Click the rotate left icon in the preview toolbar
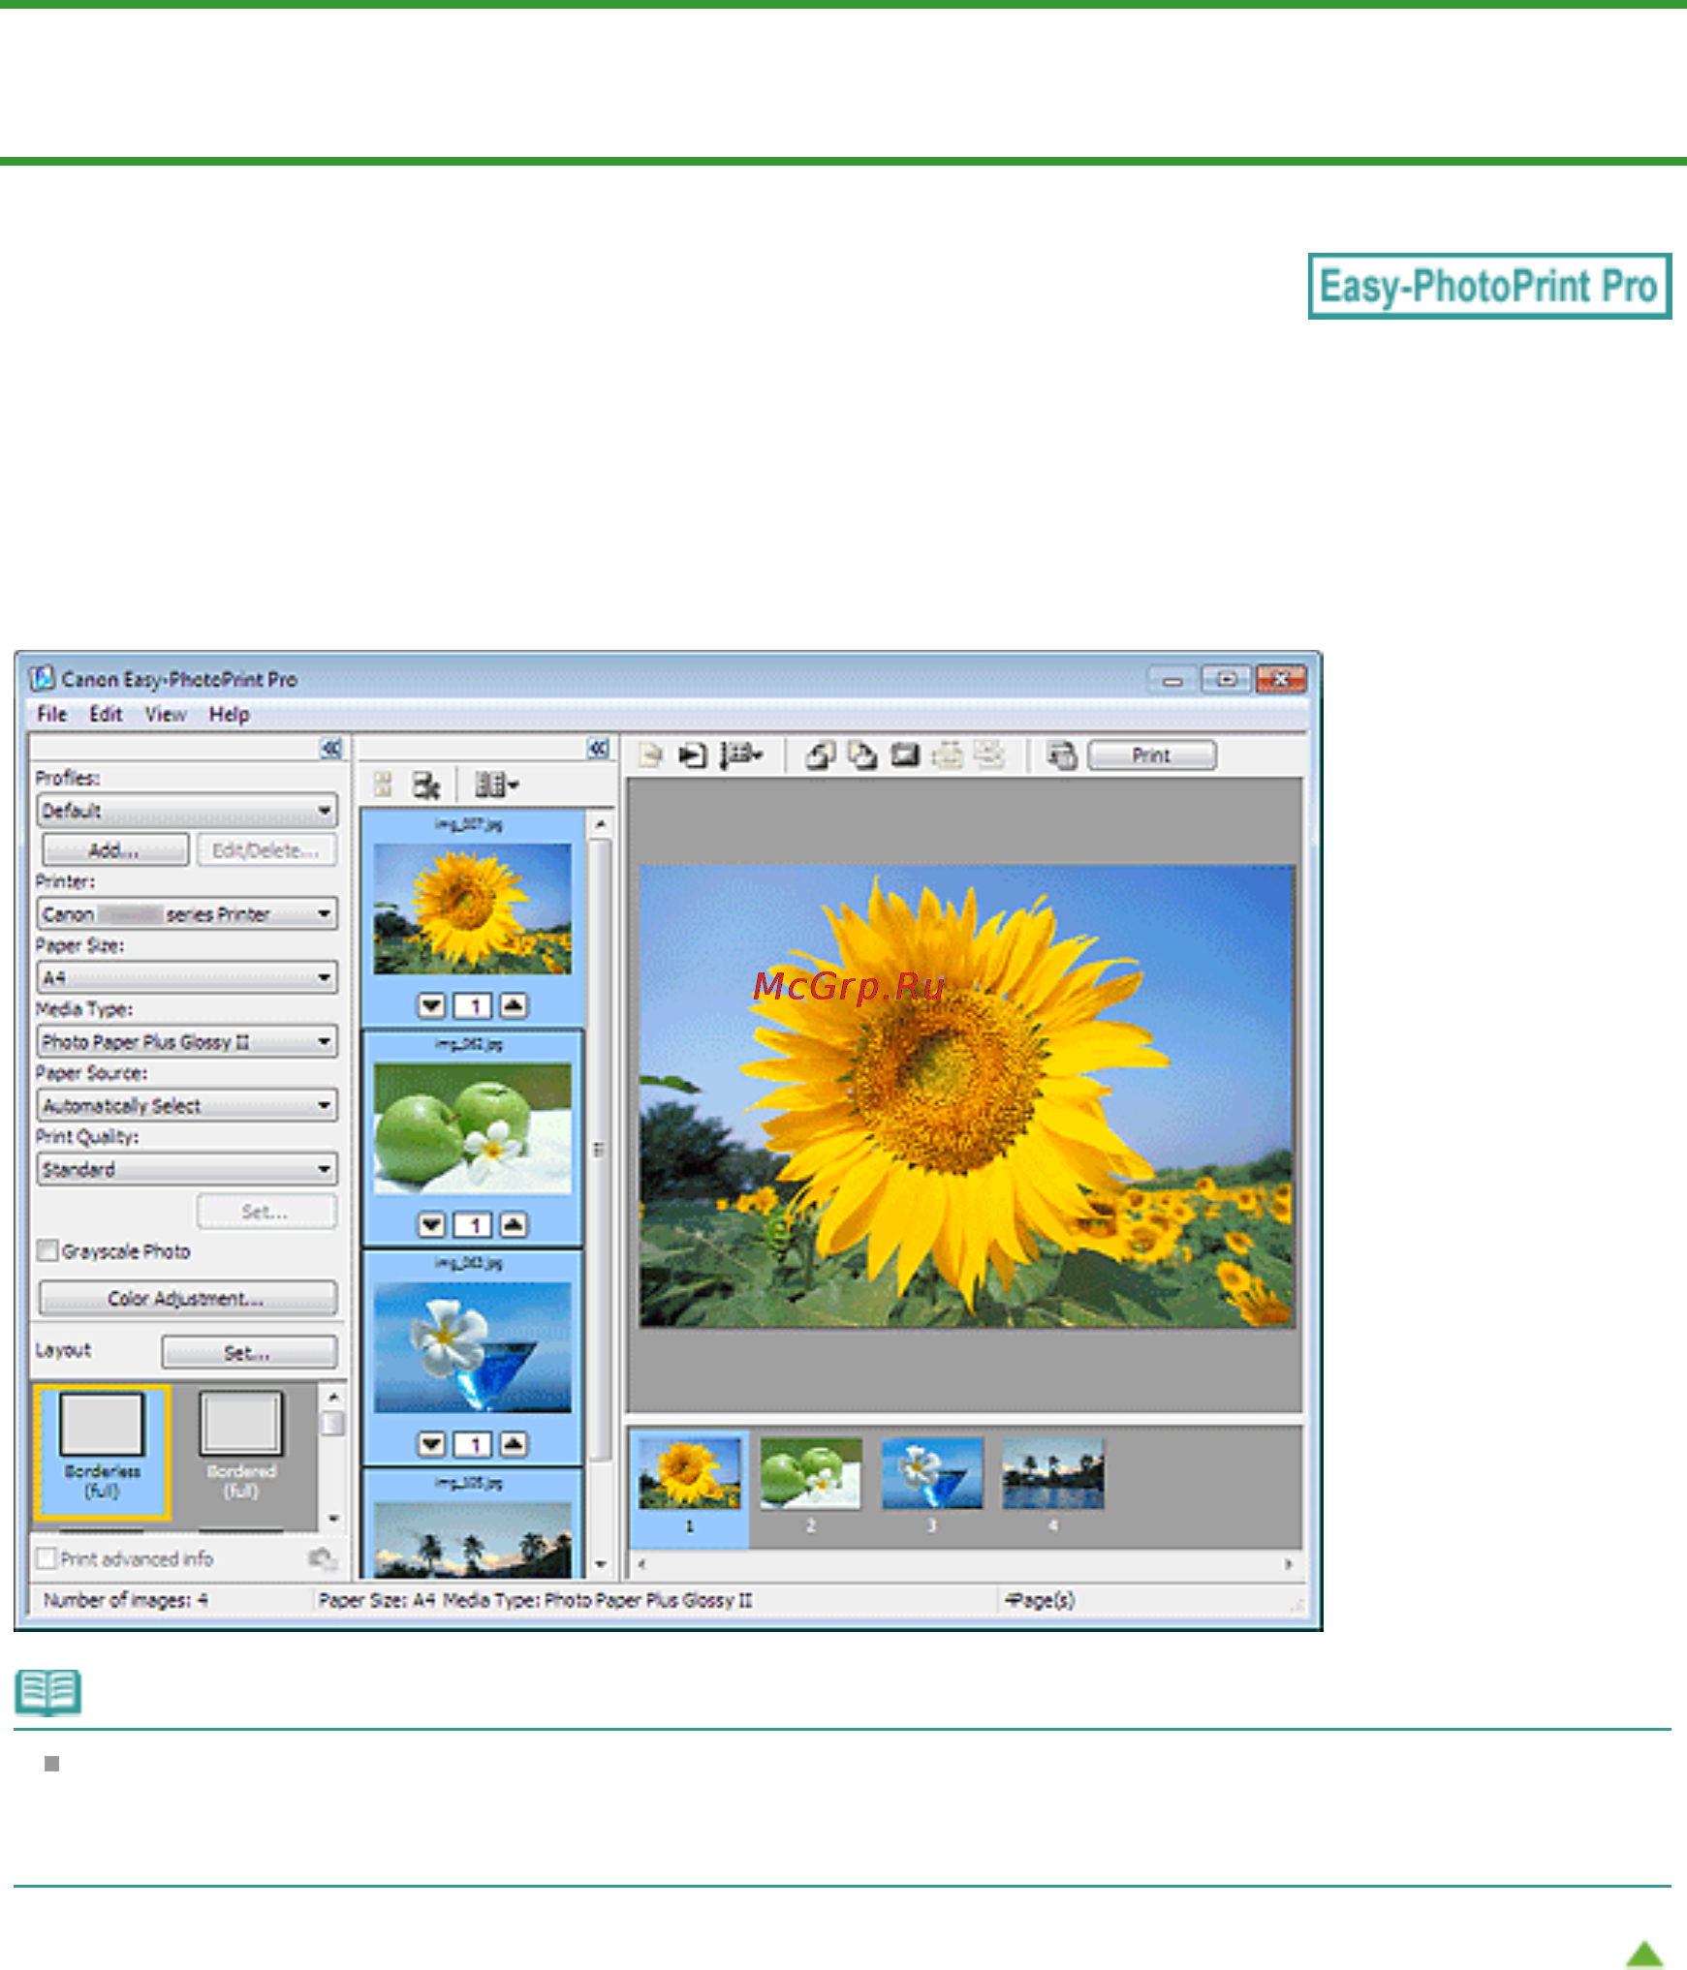Image resolution: width=1687 pixels, height=1970 pixels. pos(821,755)
